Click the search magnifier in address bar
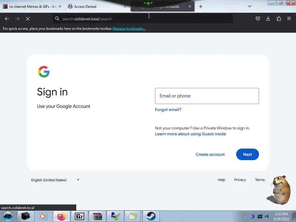The height and width of the screenshot is (222, 296). click(57, 18)
